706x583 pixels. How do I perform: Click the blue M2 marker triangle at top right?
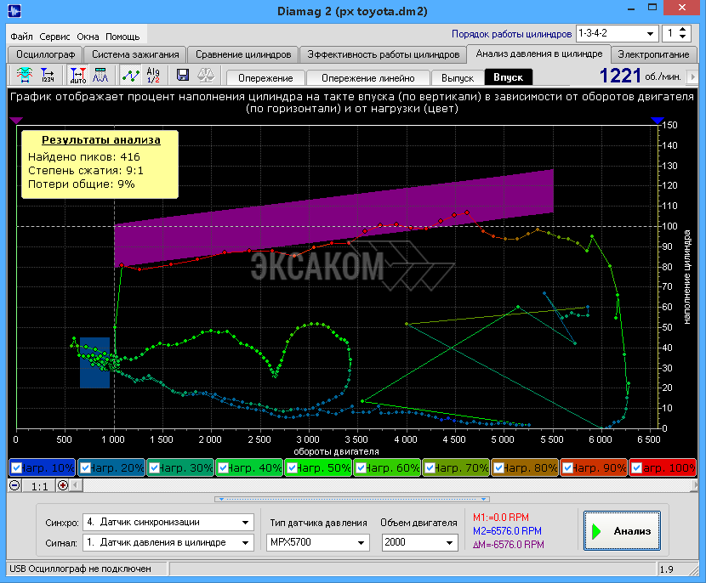click(x=658, y=122)
